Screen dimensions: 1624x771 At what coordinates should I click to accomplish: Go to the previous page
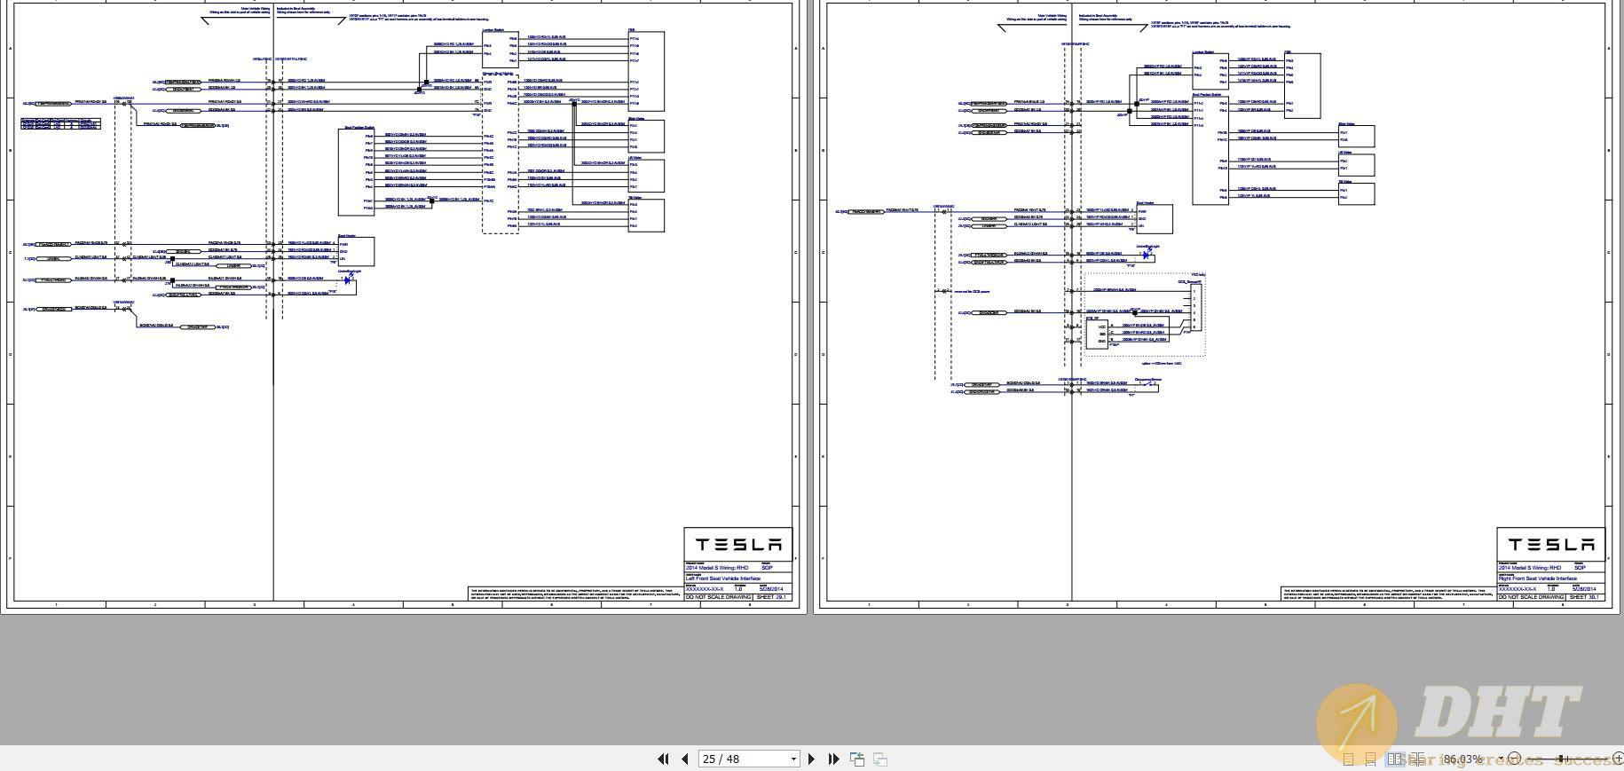coord(685,759)
